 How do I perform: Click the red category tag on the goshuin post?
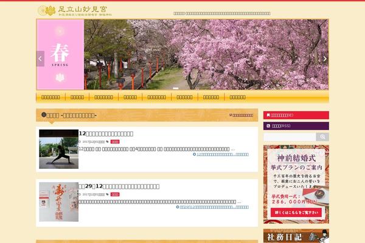point(115,194)
